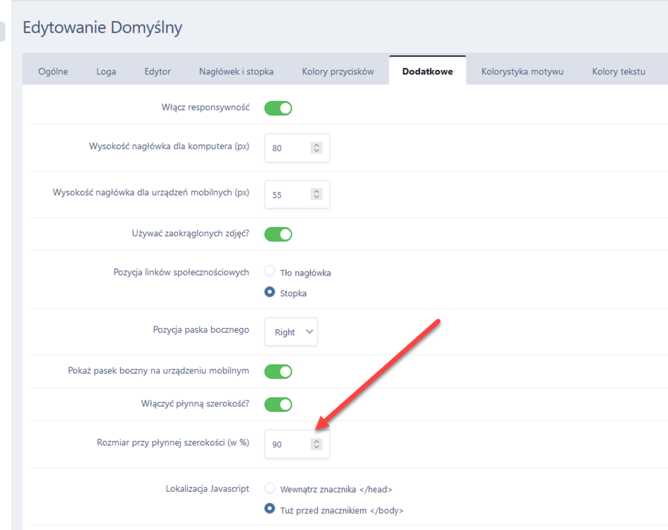Click the fluid width percentage stepper arrows
Screen dimensions: 668x530
click(316, 444)
